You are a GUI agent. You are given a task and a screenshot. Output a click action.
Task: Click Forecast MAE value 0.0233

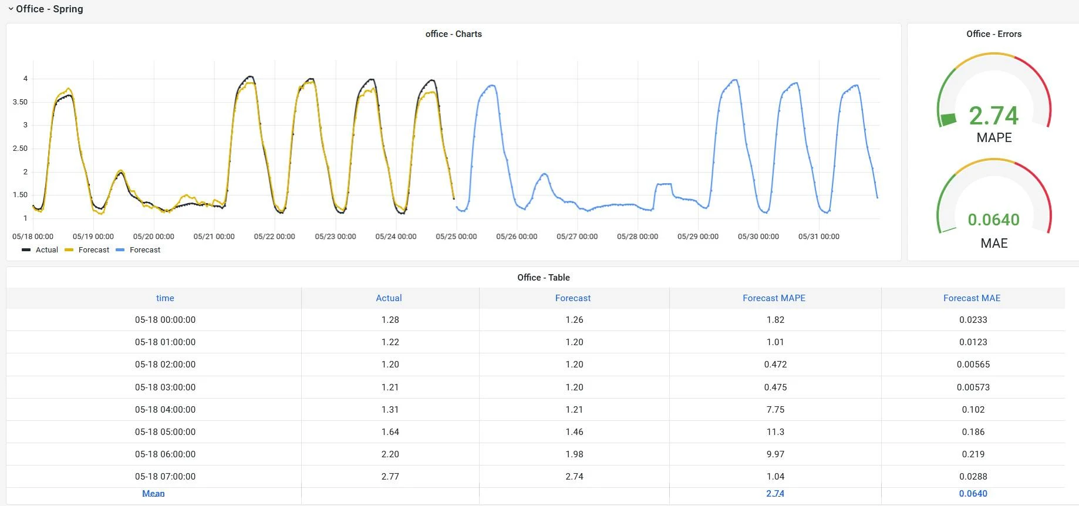click(x=973, y=320)
